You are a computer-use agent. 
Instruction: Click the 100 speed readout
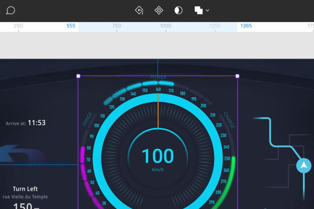pyautogui.click(x=158, y=156)
